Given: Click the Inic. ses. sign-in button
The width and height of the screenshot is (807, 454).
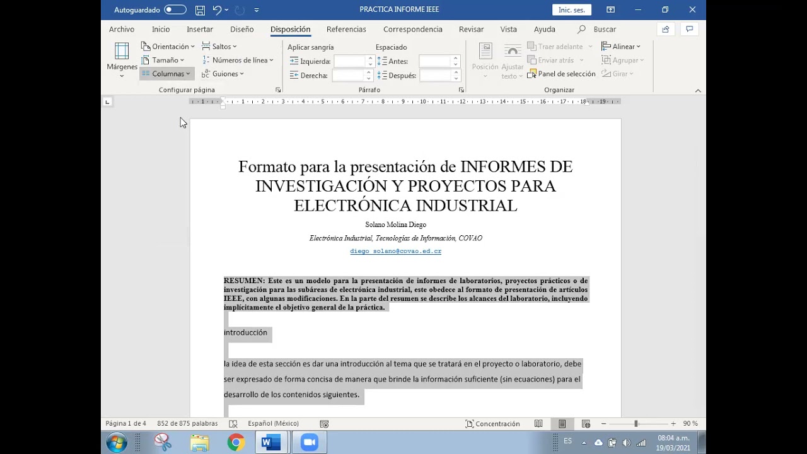Looking at the screenshot, I should (x=572, y=9).
